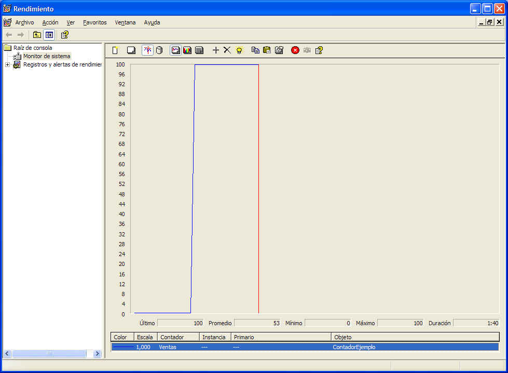Select the View Log Data cylinder icon
Image resolution: width=508 pixels, height=373 pixels.
coord(159,50)
